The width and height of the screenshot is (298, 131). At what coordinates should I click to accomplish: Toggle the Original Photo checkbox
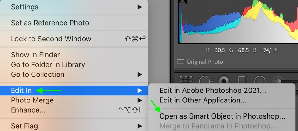181,62
